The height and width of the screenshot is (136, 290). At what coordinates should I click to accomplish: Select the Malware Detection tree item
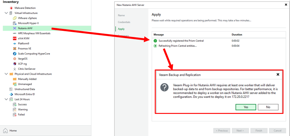(x=25, y=8)
